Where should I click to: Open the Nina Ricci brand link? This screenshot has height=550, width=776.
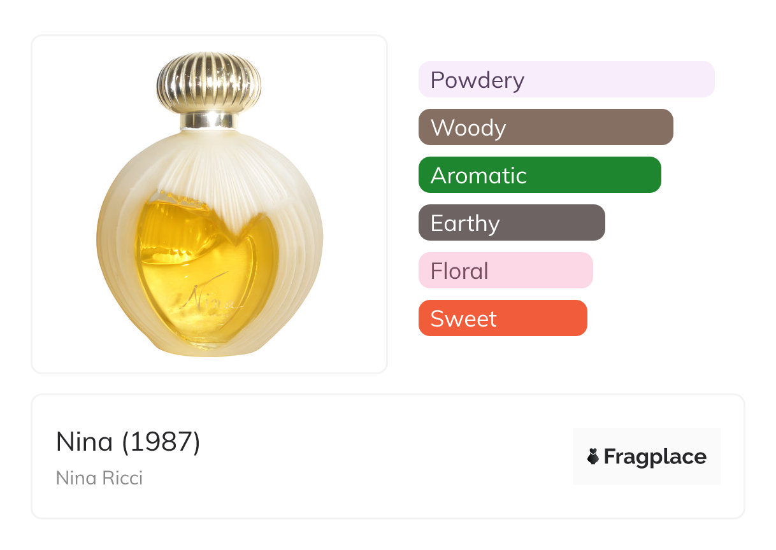(99, 477)
